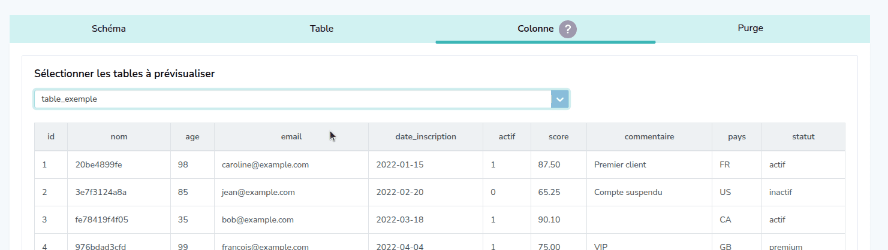This screenshot has width=888, height=250.
Task: Click the Compte suspendu comment cell
Action: (627, 193)
